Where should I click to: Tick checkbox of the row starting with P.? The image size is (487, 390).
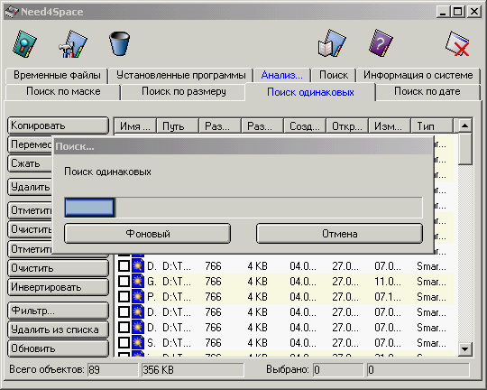pos(124,296)
